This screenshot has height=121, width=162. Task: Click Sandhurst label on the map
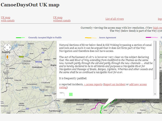44,90
